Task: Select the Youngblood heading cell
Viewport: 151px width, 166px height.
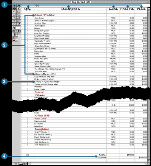Action: pyautogui.click(x=71, y=129)
